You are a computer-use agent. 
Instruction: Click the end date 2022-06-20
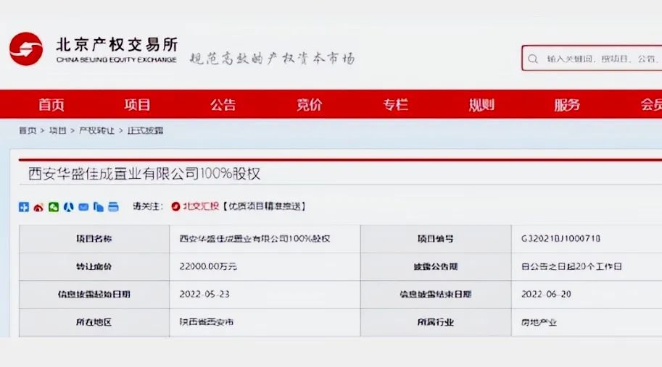click(546, 294)
